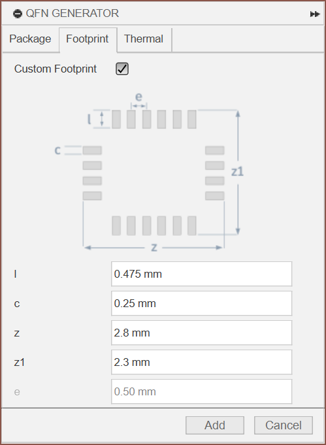326x445 pixels.
Task: Collapse the QFN Generator panel with the minus icon
Action: click(18, 14)
